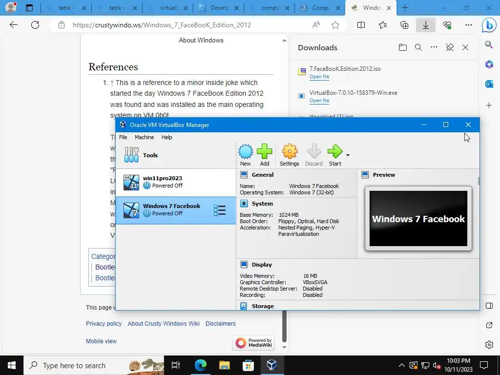The image size is (500, 375).
Task: Click the VirtualBox details pane scrollbar
Action: point(479,181)
